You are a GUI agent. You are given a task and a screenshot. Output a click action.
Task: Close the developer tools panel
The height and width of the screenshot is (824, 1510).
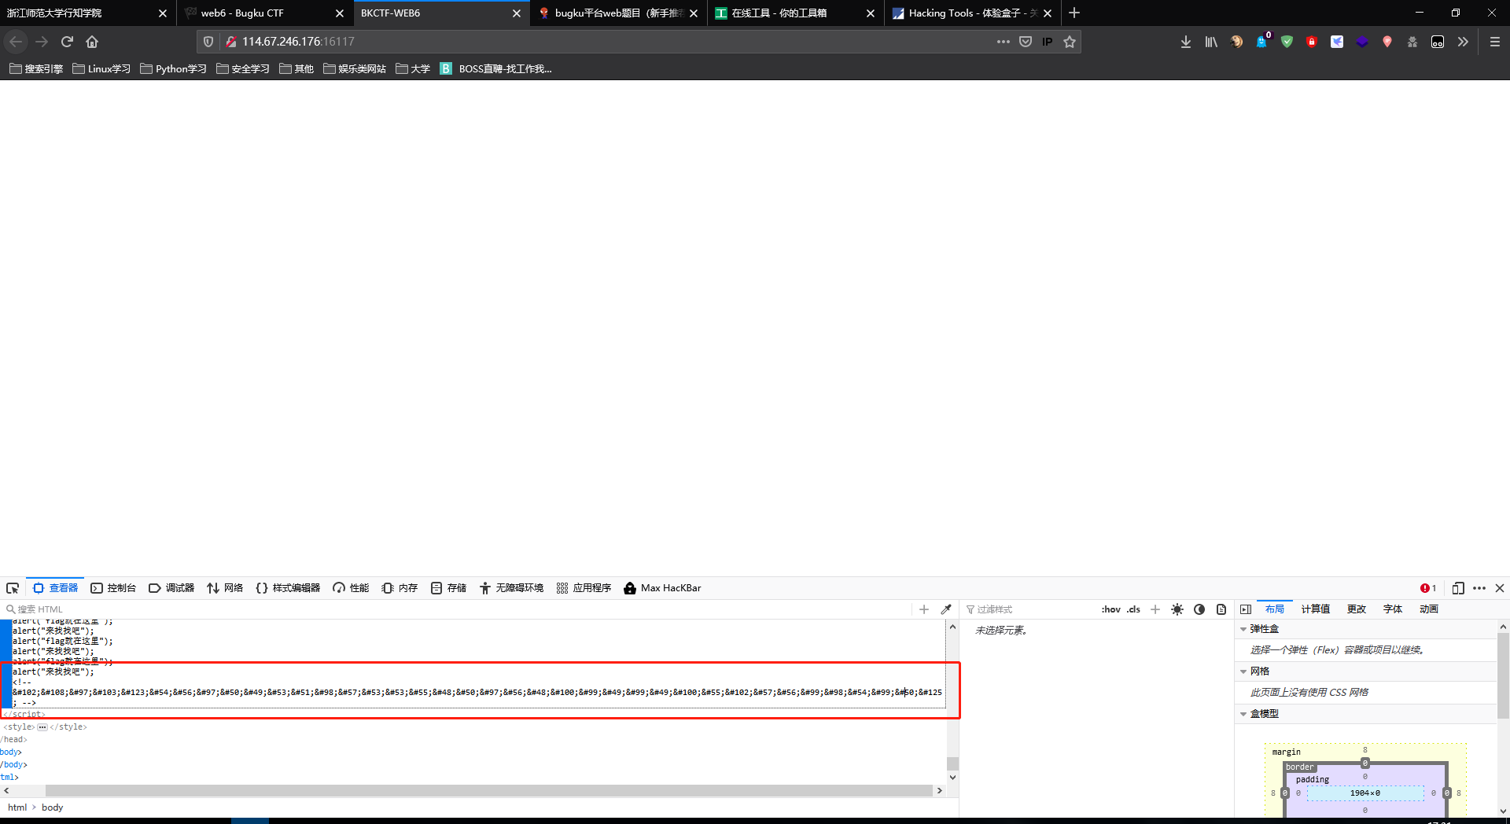tap(1500, 588)
